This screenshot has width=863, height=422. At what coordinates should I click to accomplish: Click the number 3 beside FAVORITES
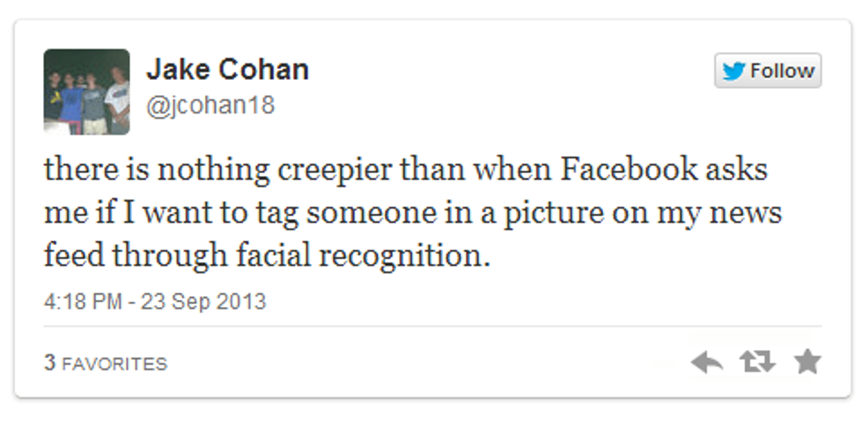pos(50,363)
